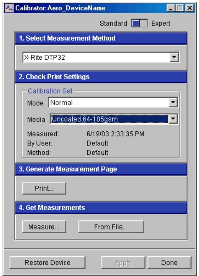Expand the Media dropdown arrow
Screen dimensions: 199x276
tap(173, 119)
